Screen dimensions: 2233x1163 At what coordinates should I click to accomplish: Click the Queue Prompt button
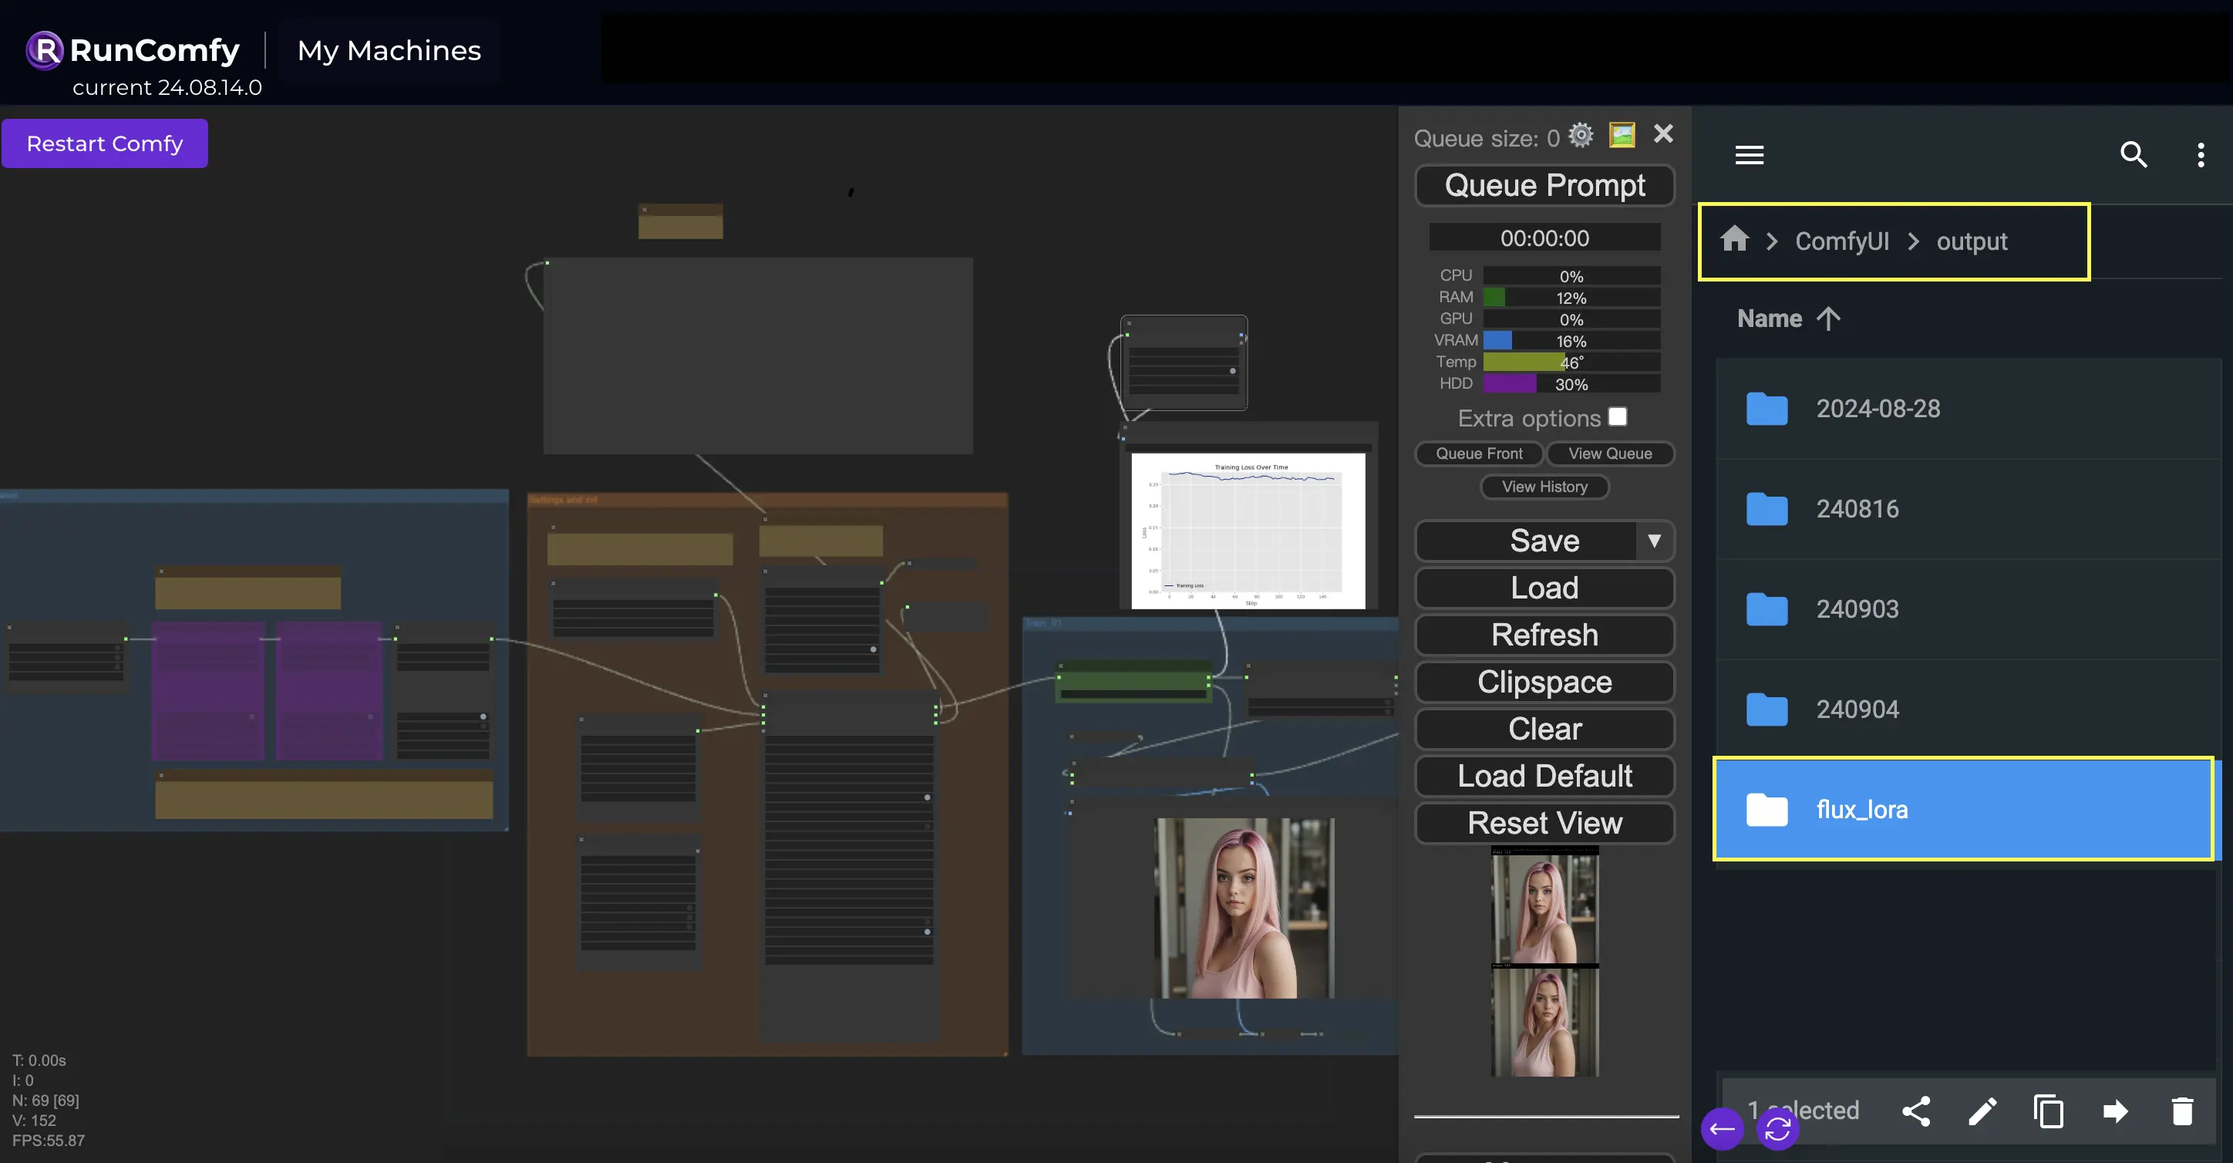pos(1544,184)
